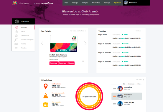
Task: Open the Inicio menu item
Action: click(x=66, y=3)
